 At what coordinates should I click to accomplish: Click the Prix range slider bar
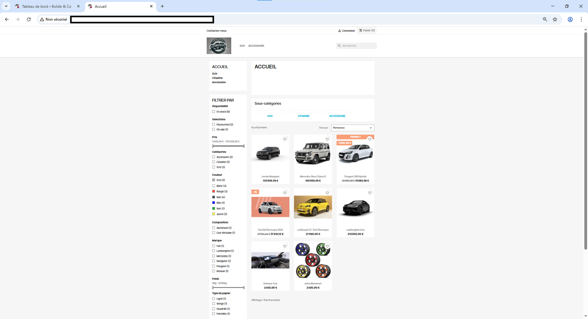pos(228,146)
